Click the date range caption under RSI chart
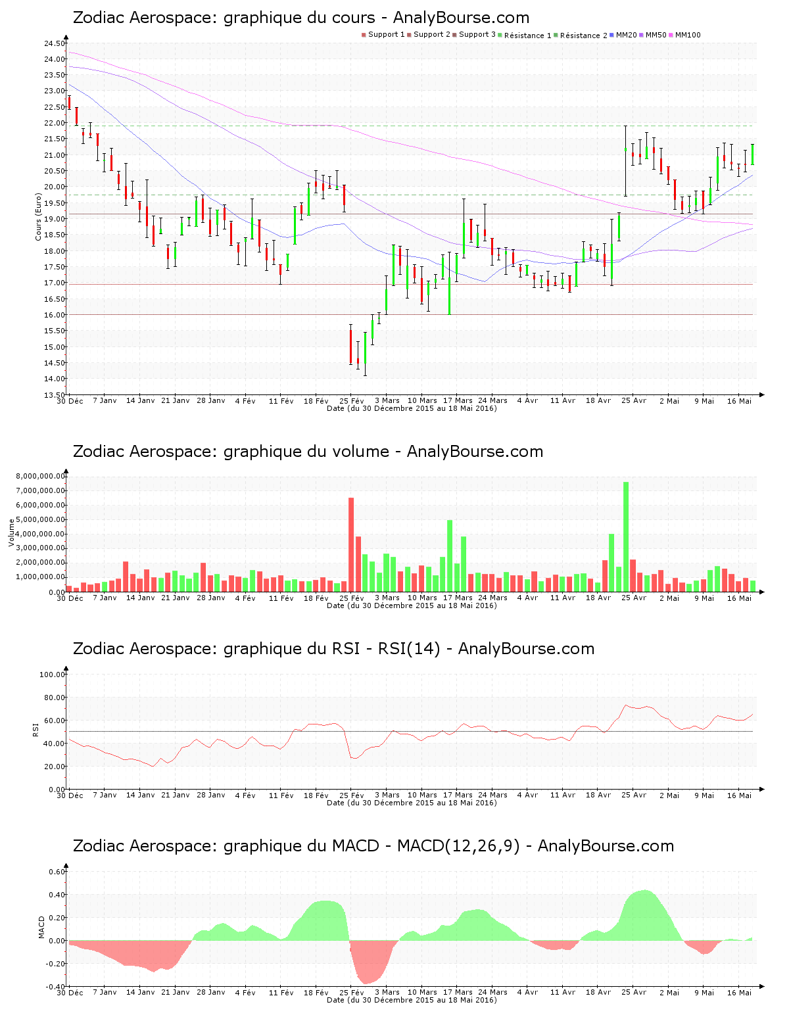 (x=412, y=803)
